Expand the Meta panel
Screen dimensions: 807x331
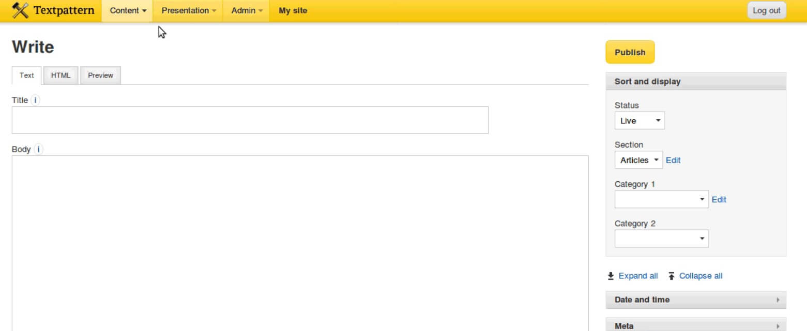(x=695, y=325)
